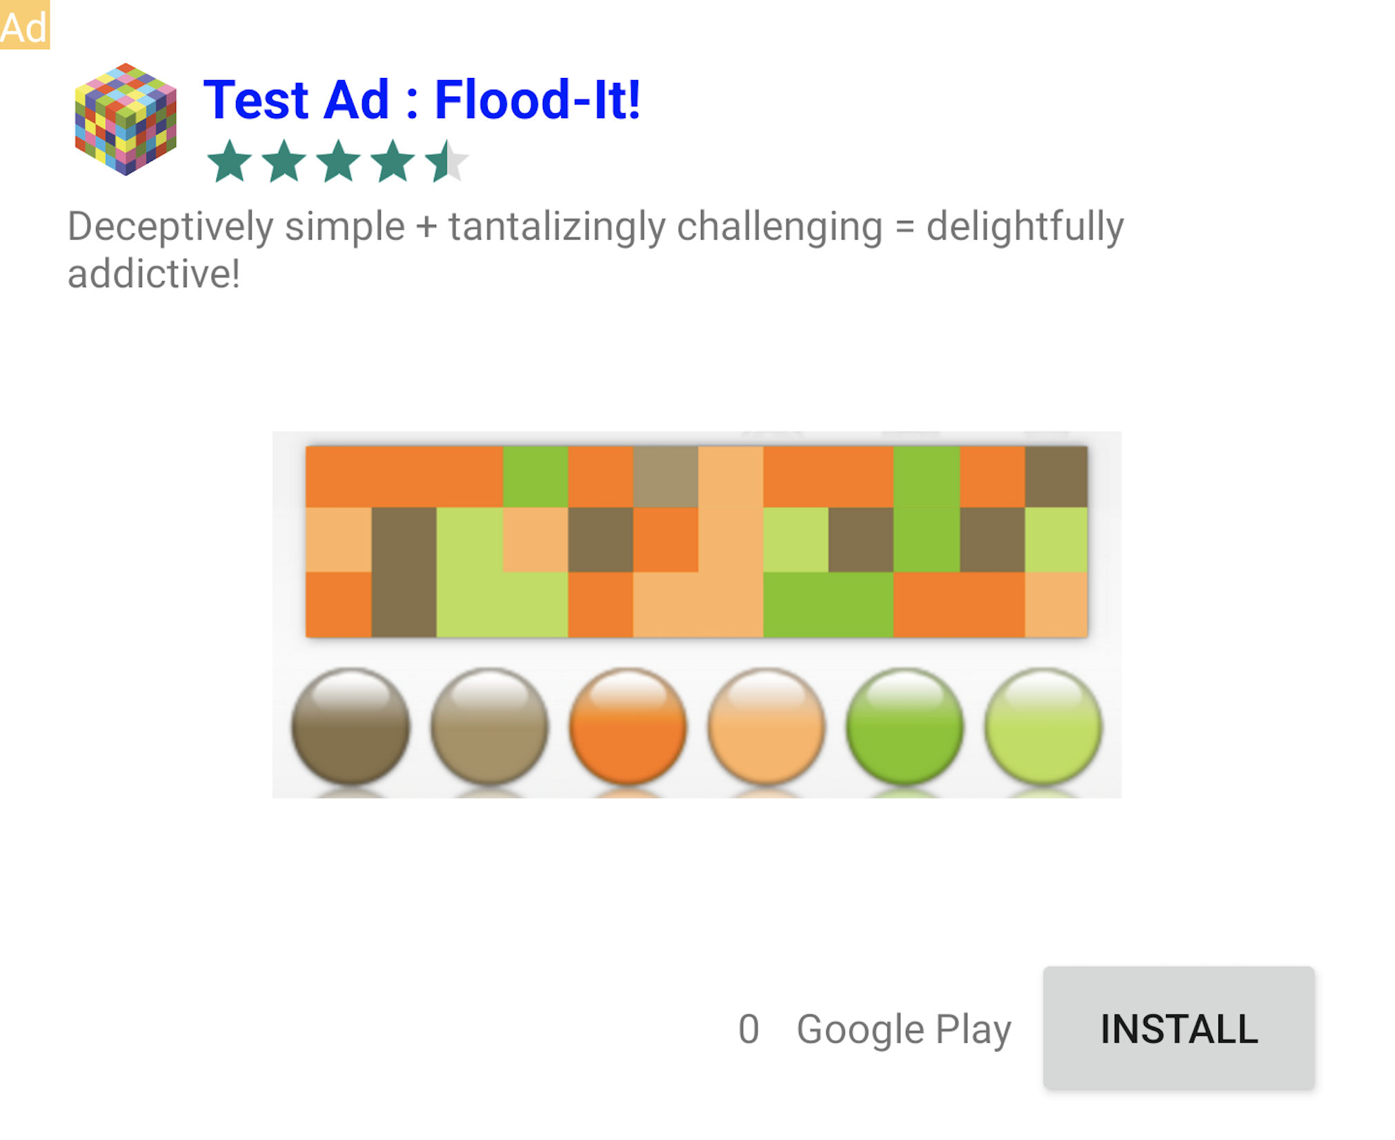Viewport: 1395px width, 1140px height.
Task: Click the second rating star
Action: (x=284, y=161)
